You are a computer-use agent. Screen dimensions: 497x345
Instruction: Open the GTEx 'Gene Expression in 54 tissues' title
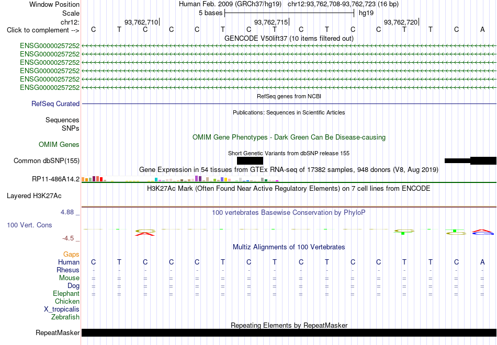point(289,170)
